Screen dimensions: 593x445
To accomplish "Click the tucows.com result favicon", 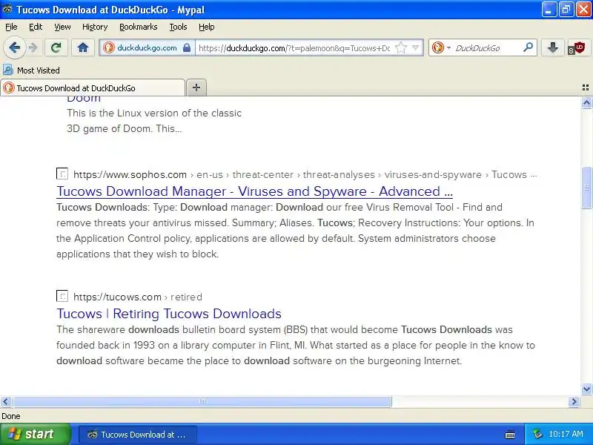I will click(x=62, y=296).
